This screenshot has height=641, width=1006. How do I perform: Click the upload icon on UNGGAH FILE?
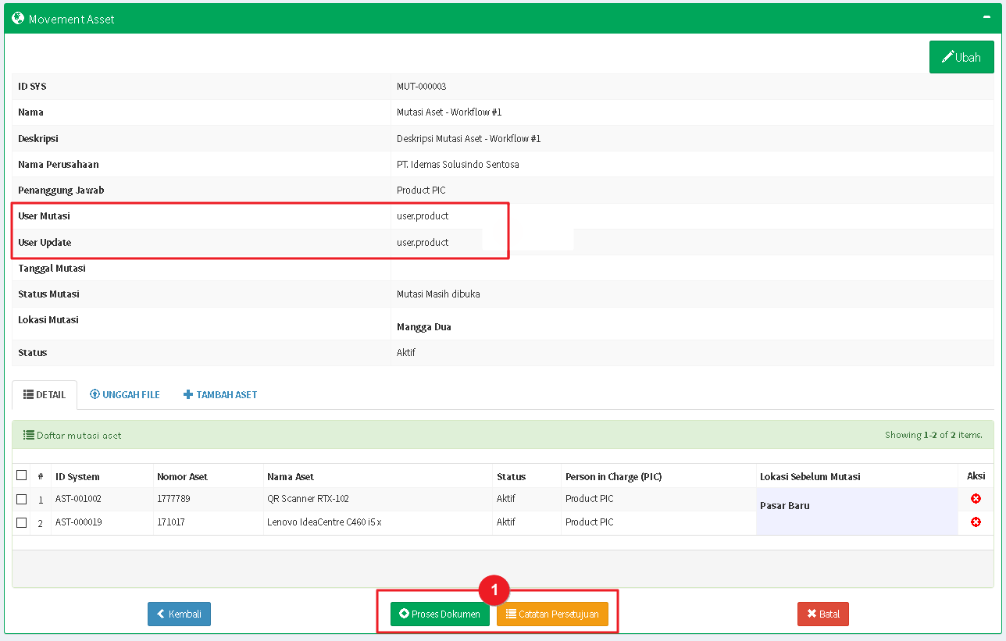pos(95,395)
